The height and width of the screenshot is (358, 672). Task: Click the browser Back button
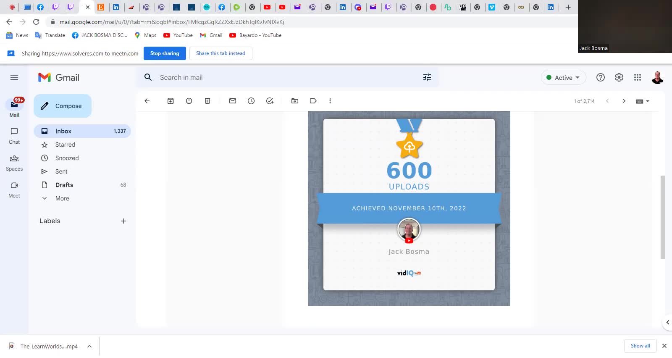click(9, 22)
